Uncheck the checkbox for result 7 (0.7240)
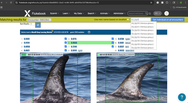The image size is (188, 103). click(x=66, y=46)
